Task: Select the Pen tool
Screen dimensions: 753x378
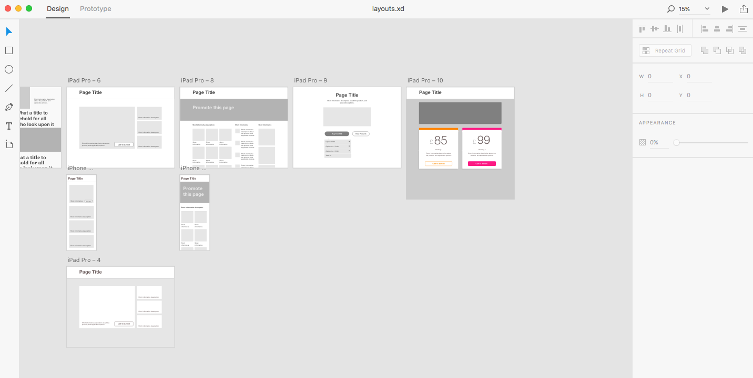Action: (9, 107)
